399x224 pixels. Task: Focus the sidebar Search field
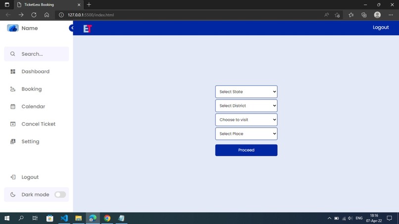(x=37, y=54)
